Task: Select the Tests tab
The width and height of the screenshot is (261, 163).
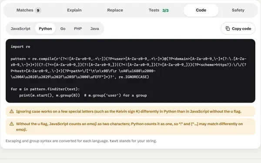Action: click(x=158, y=10)
